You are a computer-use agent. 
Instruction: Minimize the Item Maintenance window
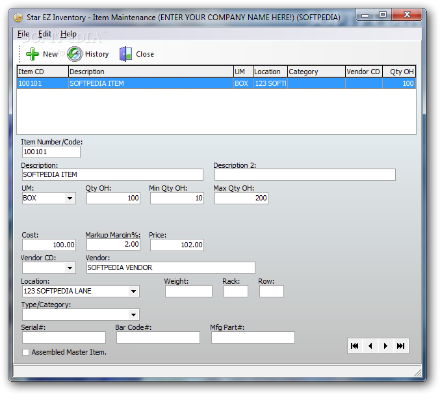[365, 15]
